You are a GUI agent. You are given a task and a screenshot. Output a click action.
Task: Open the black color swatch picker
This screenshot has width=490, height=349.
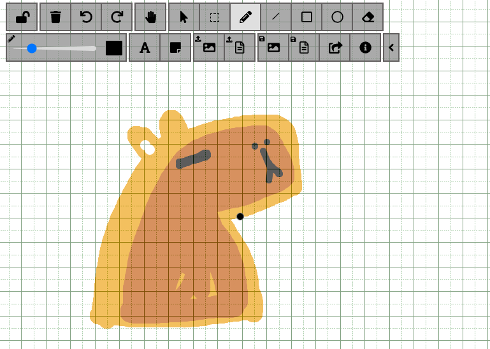click(114, 48)
